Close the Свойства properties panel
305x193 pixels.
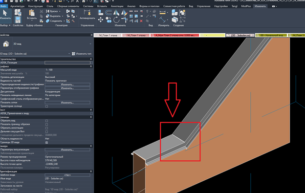pyautogui.click(x=91, y=35)
